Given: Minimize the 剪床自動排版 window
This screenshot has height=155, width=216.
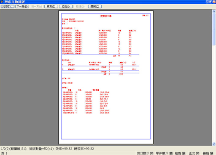Looking at the screenshot, I should tap(207, 2).
